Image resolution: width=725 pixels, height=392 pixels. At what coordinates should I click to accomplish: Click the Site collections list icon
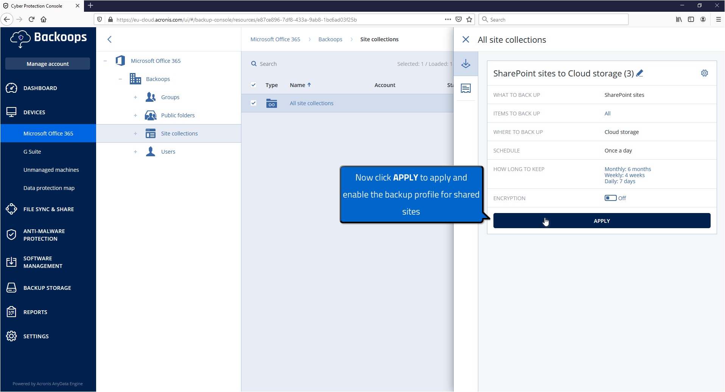point(151,133)
